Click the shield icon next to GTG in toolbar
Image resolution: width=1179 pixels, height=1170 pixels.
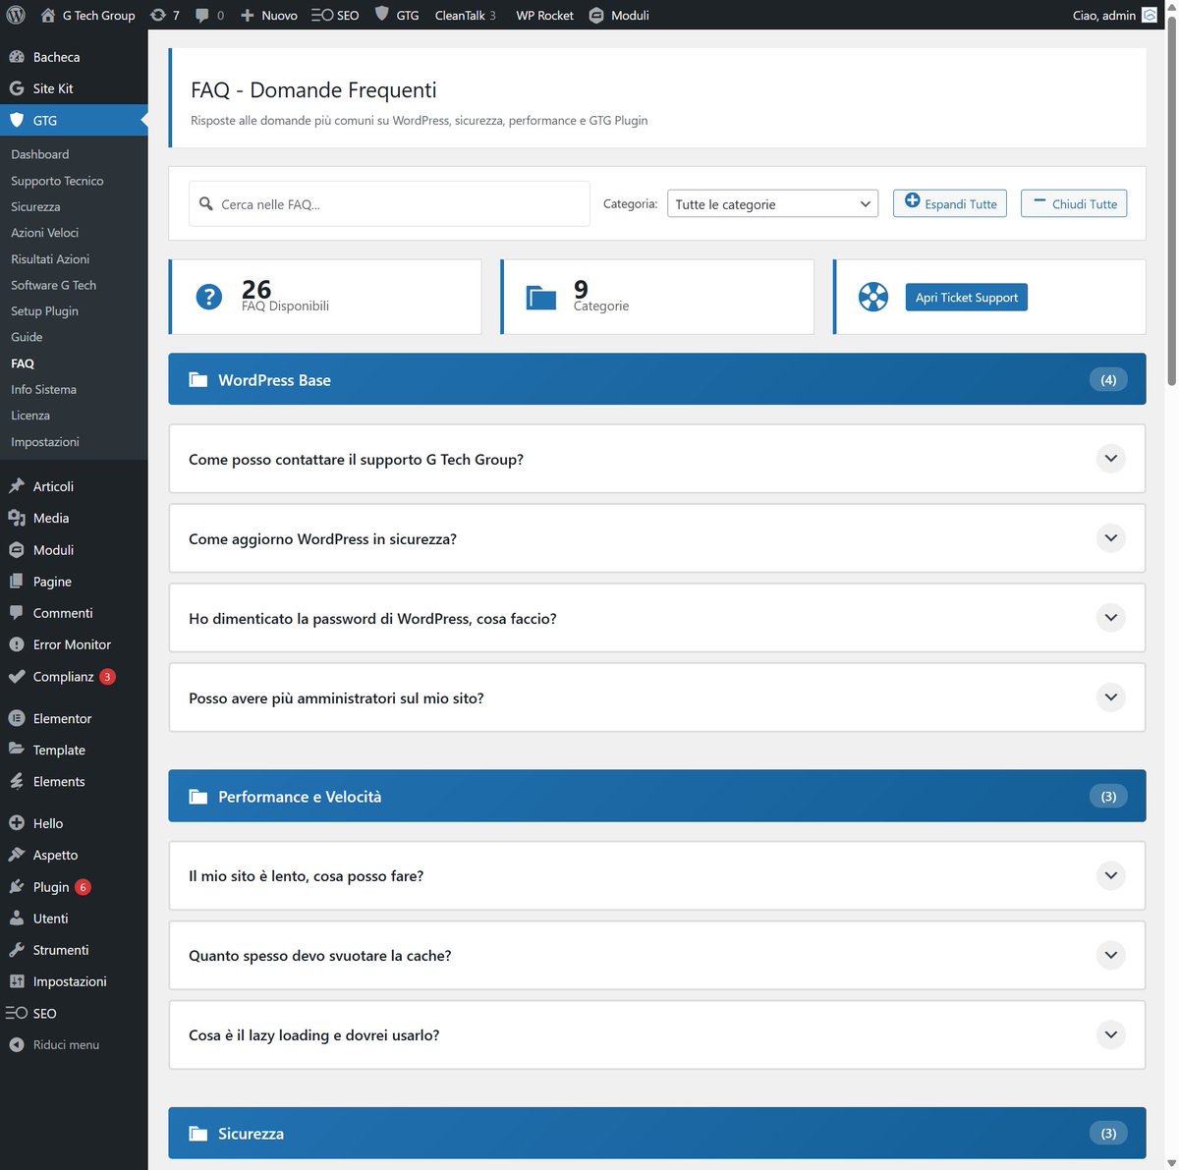pyautogui.click(x=381, y=15)
